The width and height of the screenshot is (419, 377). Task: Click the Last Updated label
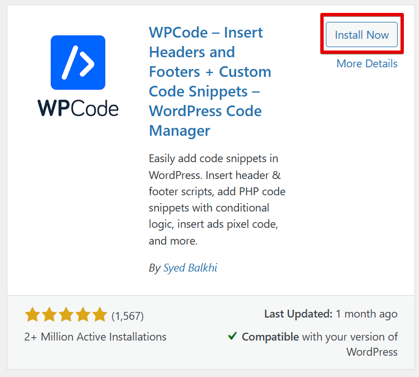298,314
